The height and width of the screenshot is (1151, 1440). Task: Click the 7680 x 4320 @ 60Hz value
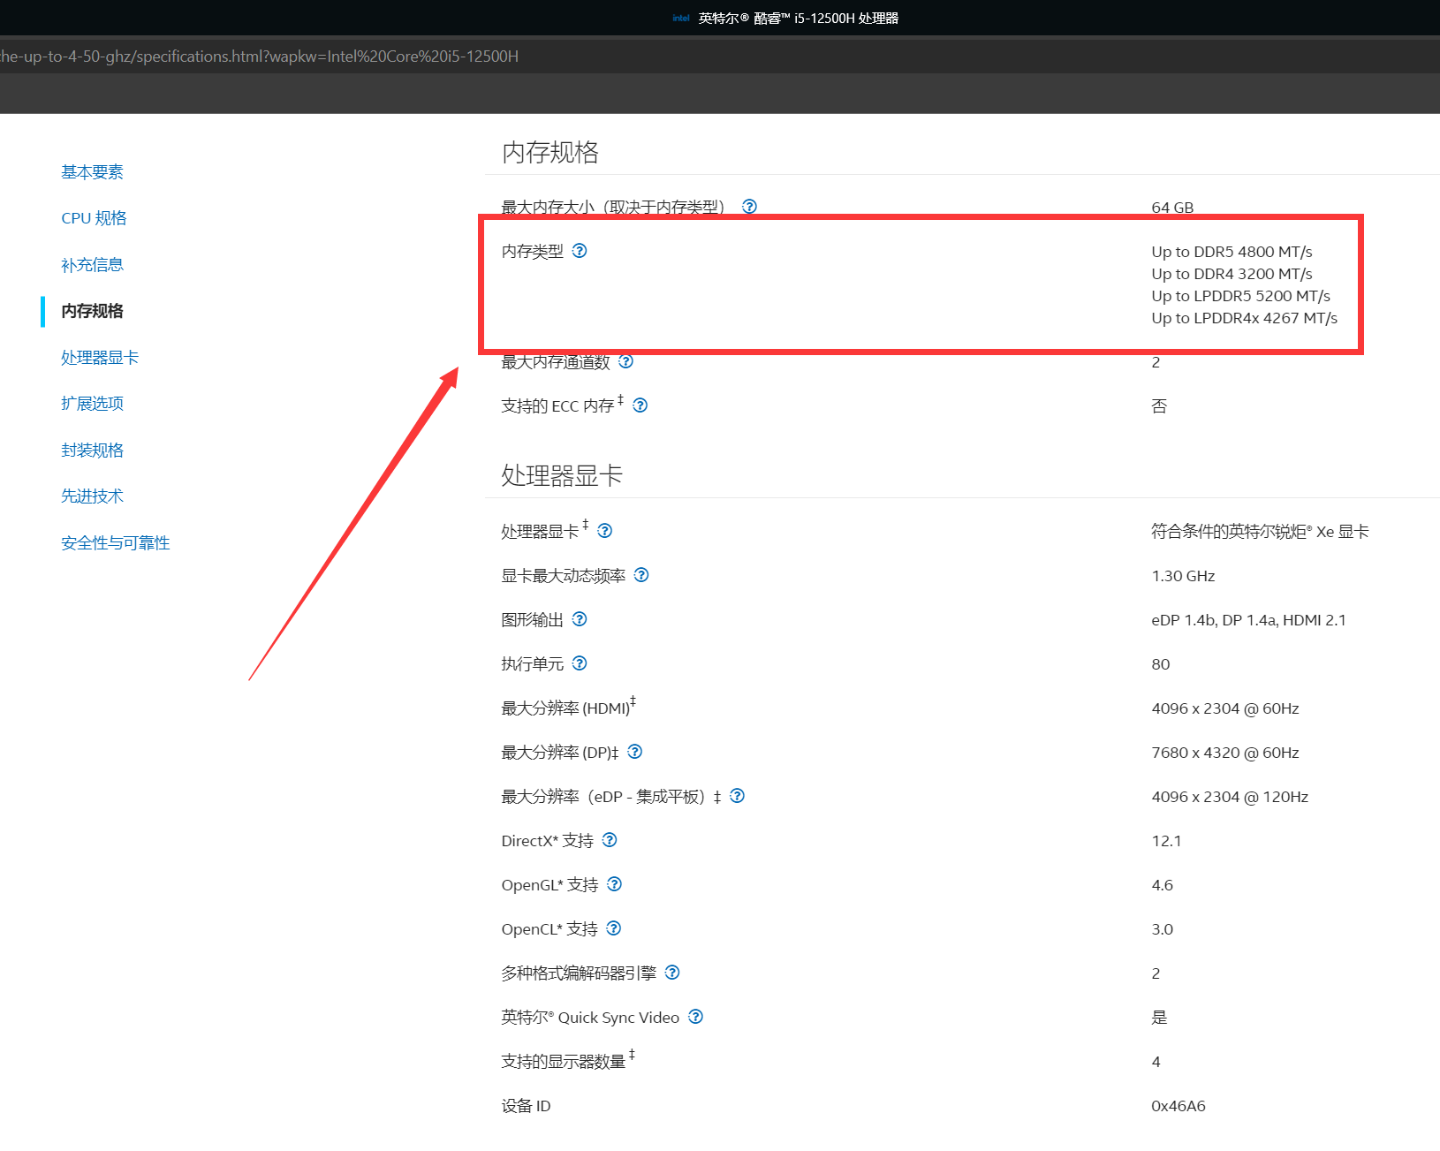click(1225, 753)
